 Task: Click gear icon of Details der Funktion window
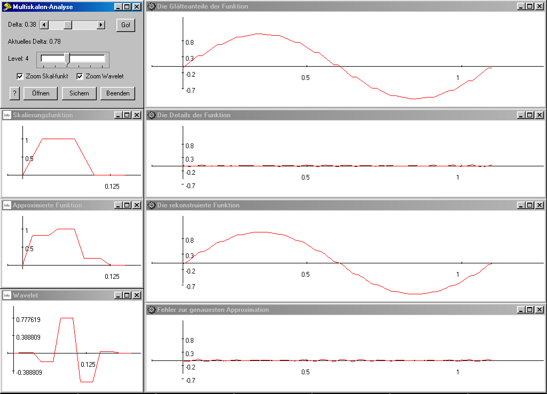click(x=151, y=115)
